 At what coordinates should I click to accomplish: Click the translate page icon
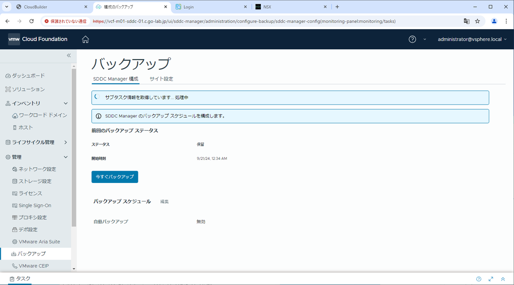[x=466, y=21]
